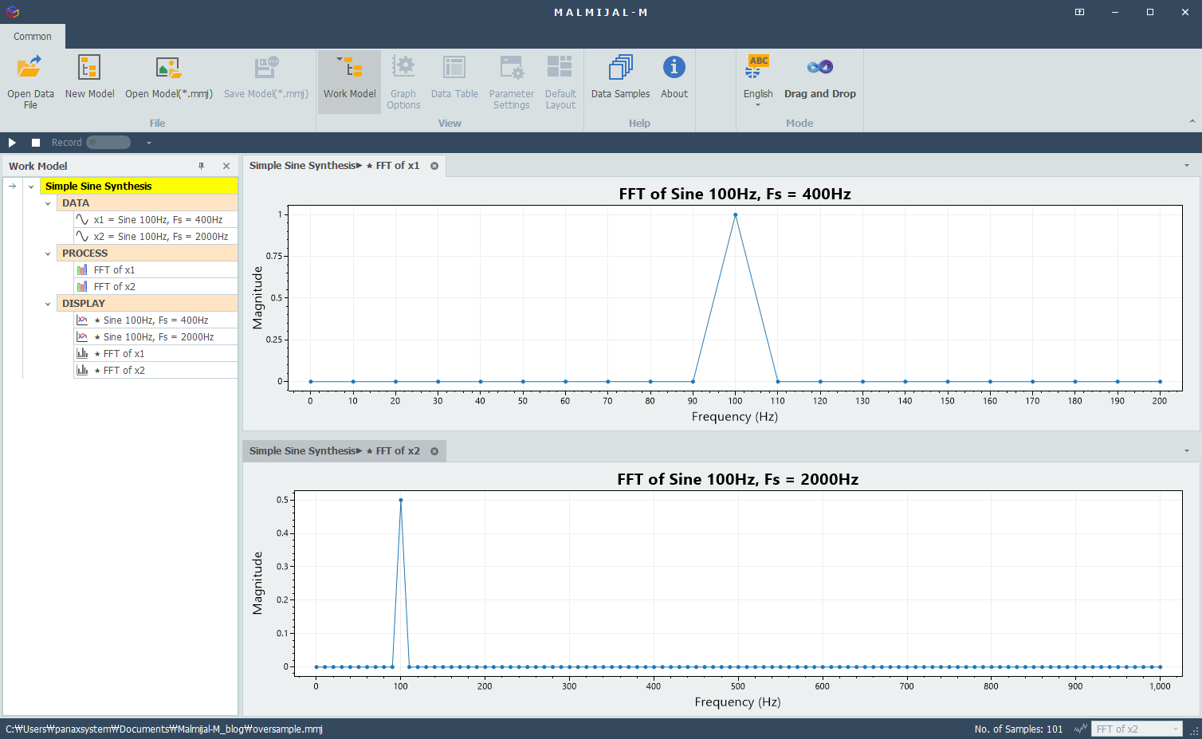Image resolution: width=1202 pixels, height=739 pixels.
Task: Toggle the Record switch
Action: click(108, 143)
